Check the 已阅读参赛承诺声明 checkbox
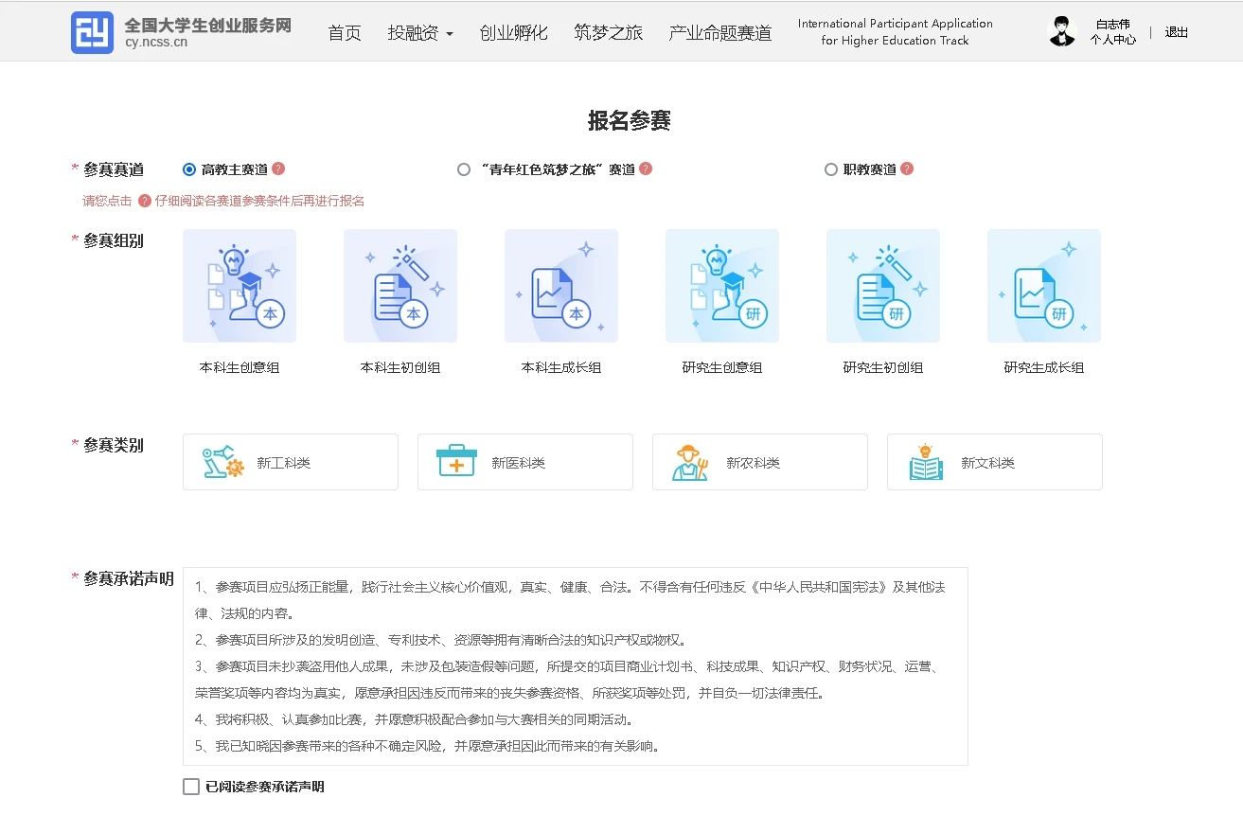Viewport: 1243px width, 833px height. coord(191,787)
